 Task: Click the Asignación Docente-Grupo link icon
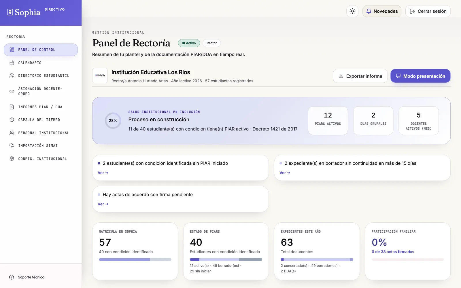click(12, 91)
